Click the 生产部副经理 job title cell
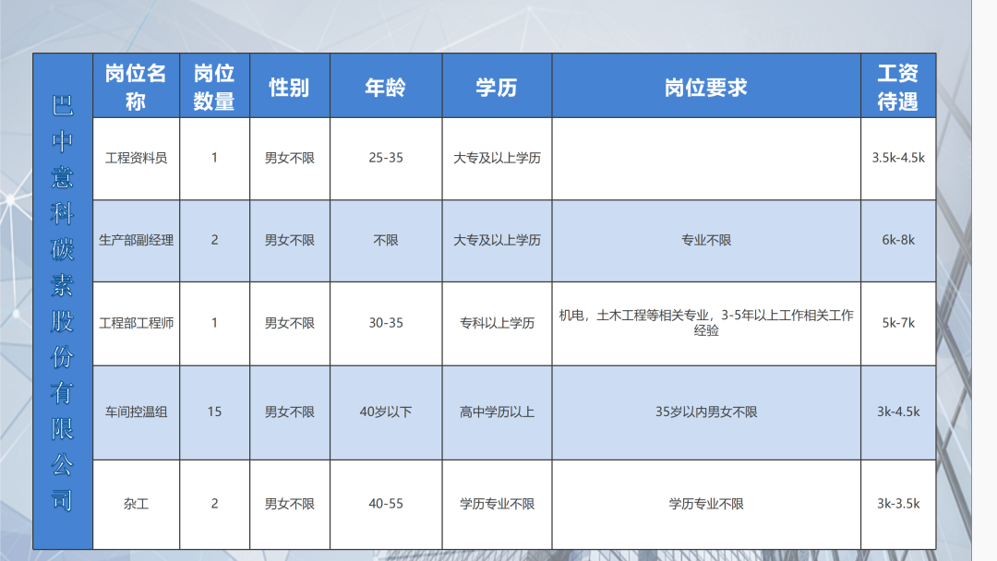This screenshot has height=561, width=997. coord(136,240)
